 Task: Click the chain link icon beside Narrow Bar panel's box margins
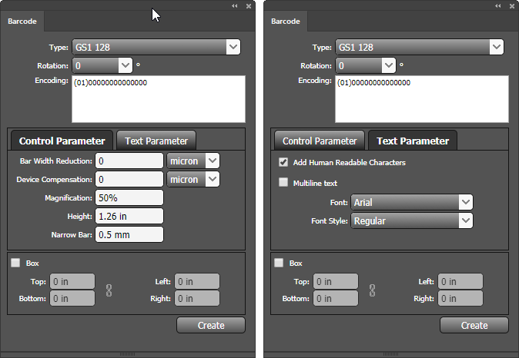108,290
